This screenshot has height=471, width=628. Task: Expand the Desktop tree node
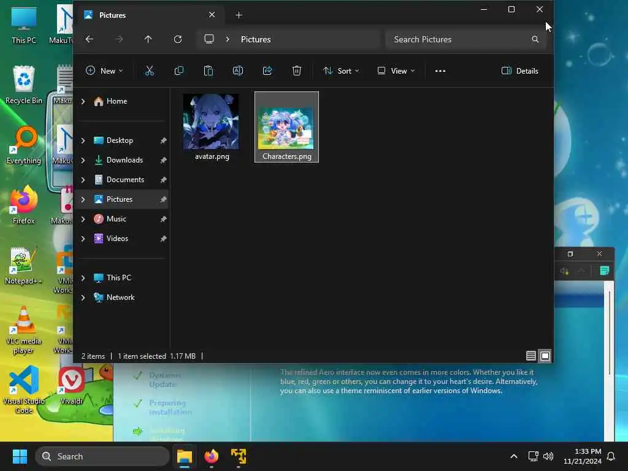point(83,140)
